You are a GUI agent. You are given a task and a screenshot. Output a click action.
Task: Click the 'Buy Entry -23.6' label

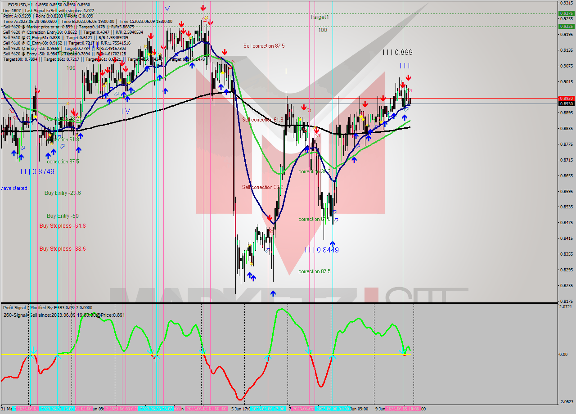click(x=63, y=193)
